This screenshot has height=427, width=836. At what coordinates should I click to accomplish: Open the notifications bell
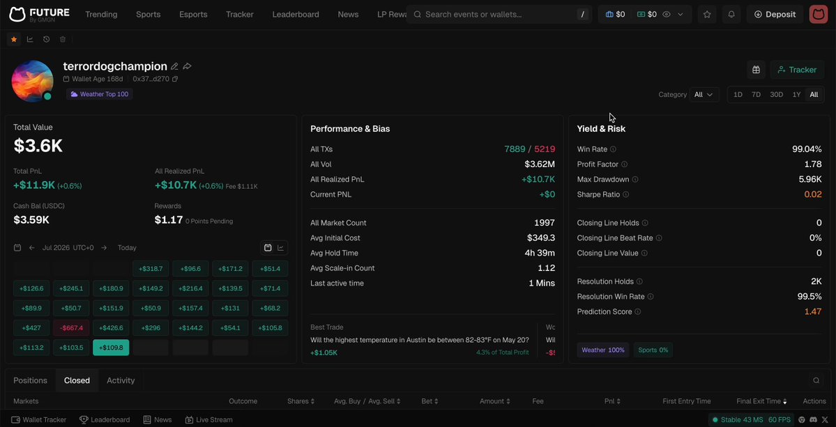pos(731,15)
